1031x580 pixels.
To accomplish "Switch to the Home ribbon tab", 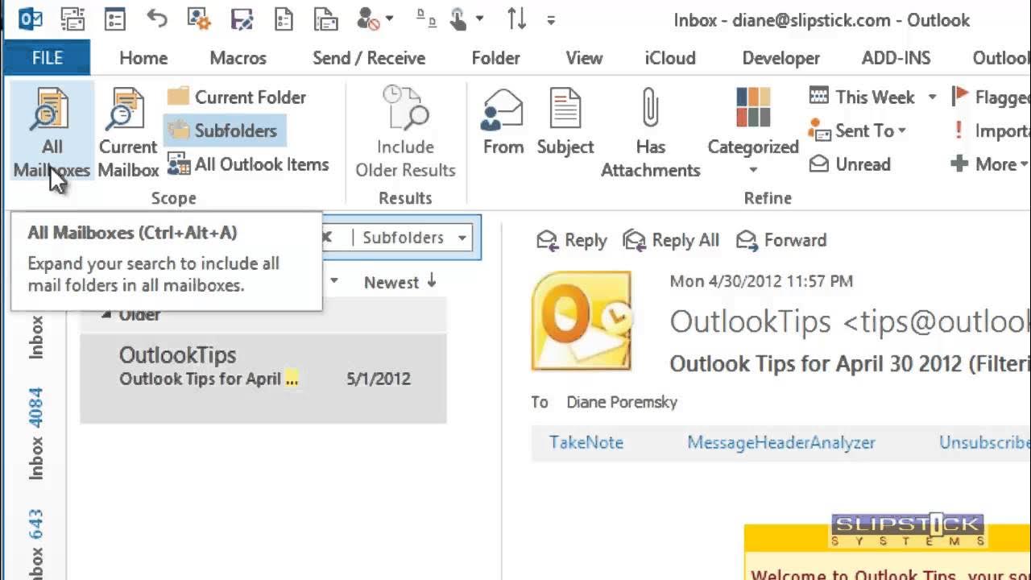I will 143,58.
